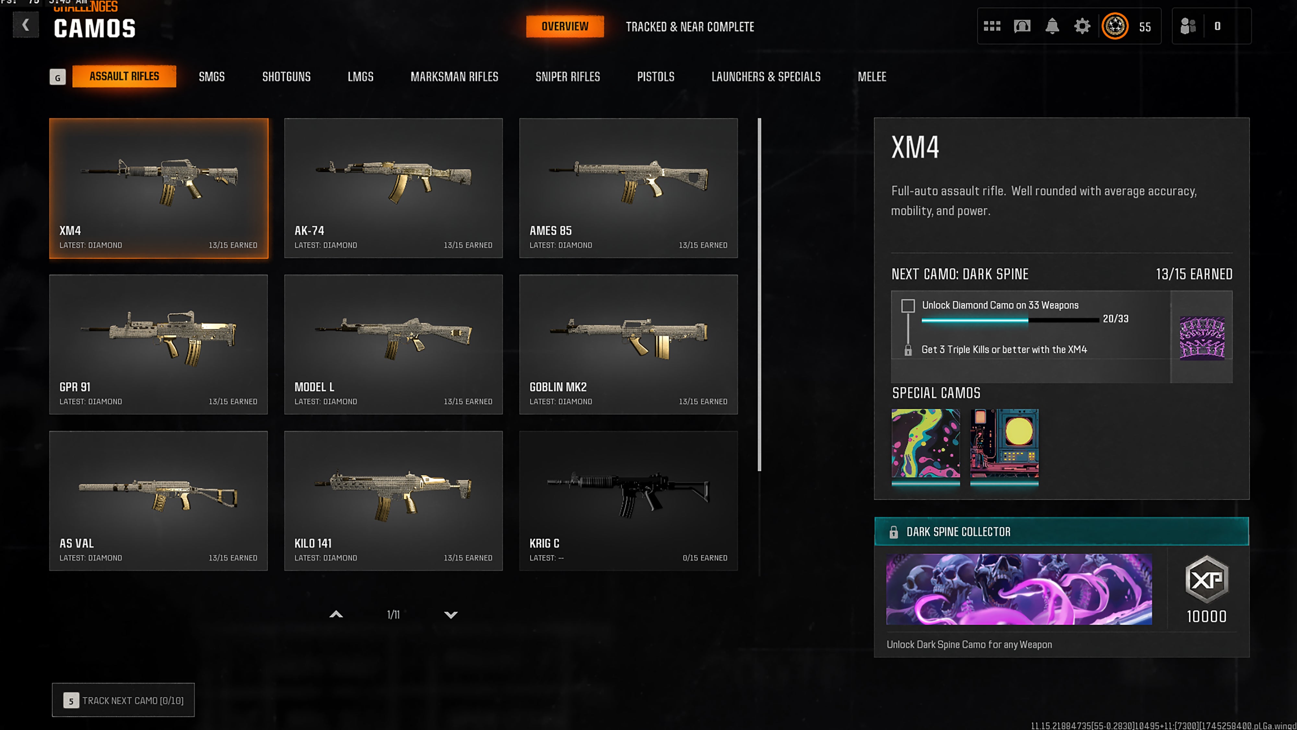Viewport: 1297px width, 730px height.
Task: Open the notifications bell icon
Action: click(1052, 26)
